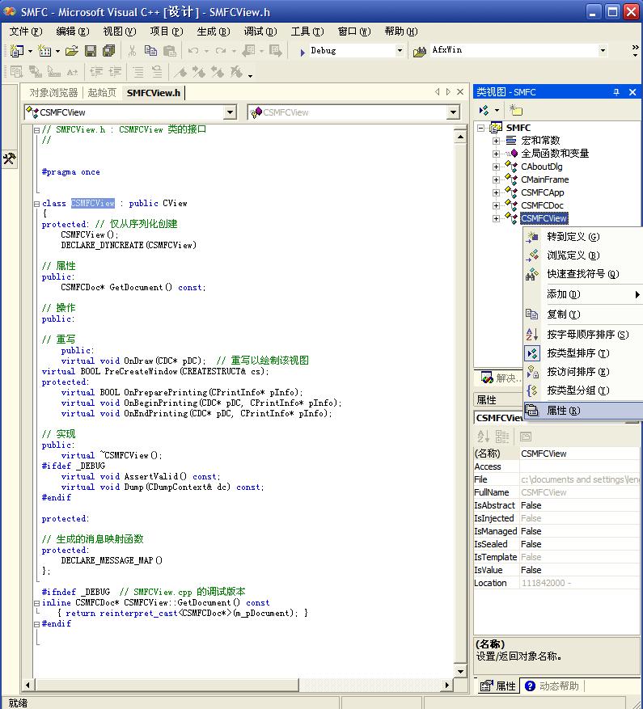Choose 按类型排序(T), the checked option
643x709 pixels.
(x=583, y=353)
